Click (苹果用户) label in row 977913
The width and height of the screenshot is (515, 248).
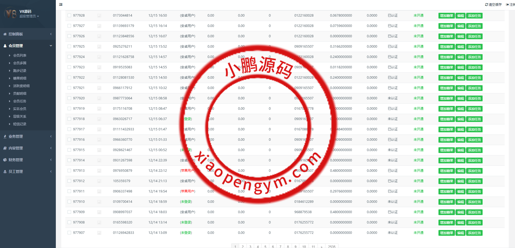pyautogui.click(x=188, y=171)
